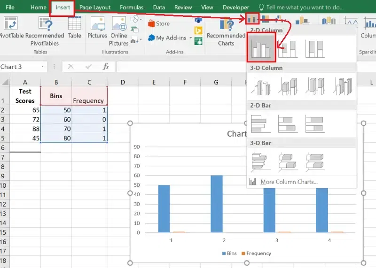Screen dimensions: 376x268
Task: Select the first blue bar in chart
Action: pos(164,208)
